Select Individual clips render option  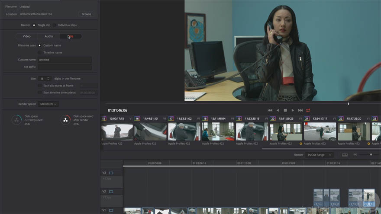pos(55,25)
